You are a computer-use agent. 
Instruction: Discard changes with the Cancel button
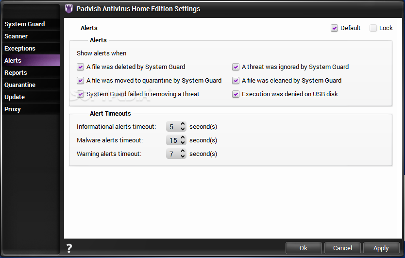pos(342,248)
